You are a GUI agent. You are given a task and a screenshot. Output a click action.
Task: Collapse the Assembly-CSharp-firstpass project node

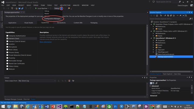coord(151,24)
